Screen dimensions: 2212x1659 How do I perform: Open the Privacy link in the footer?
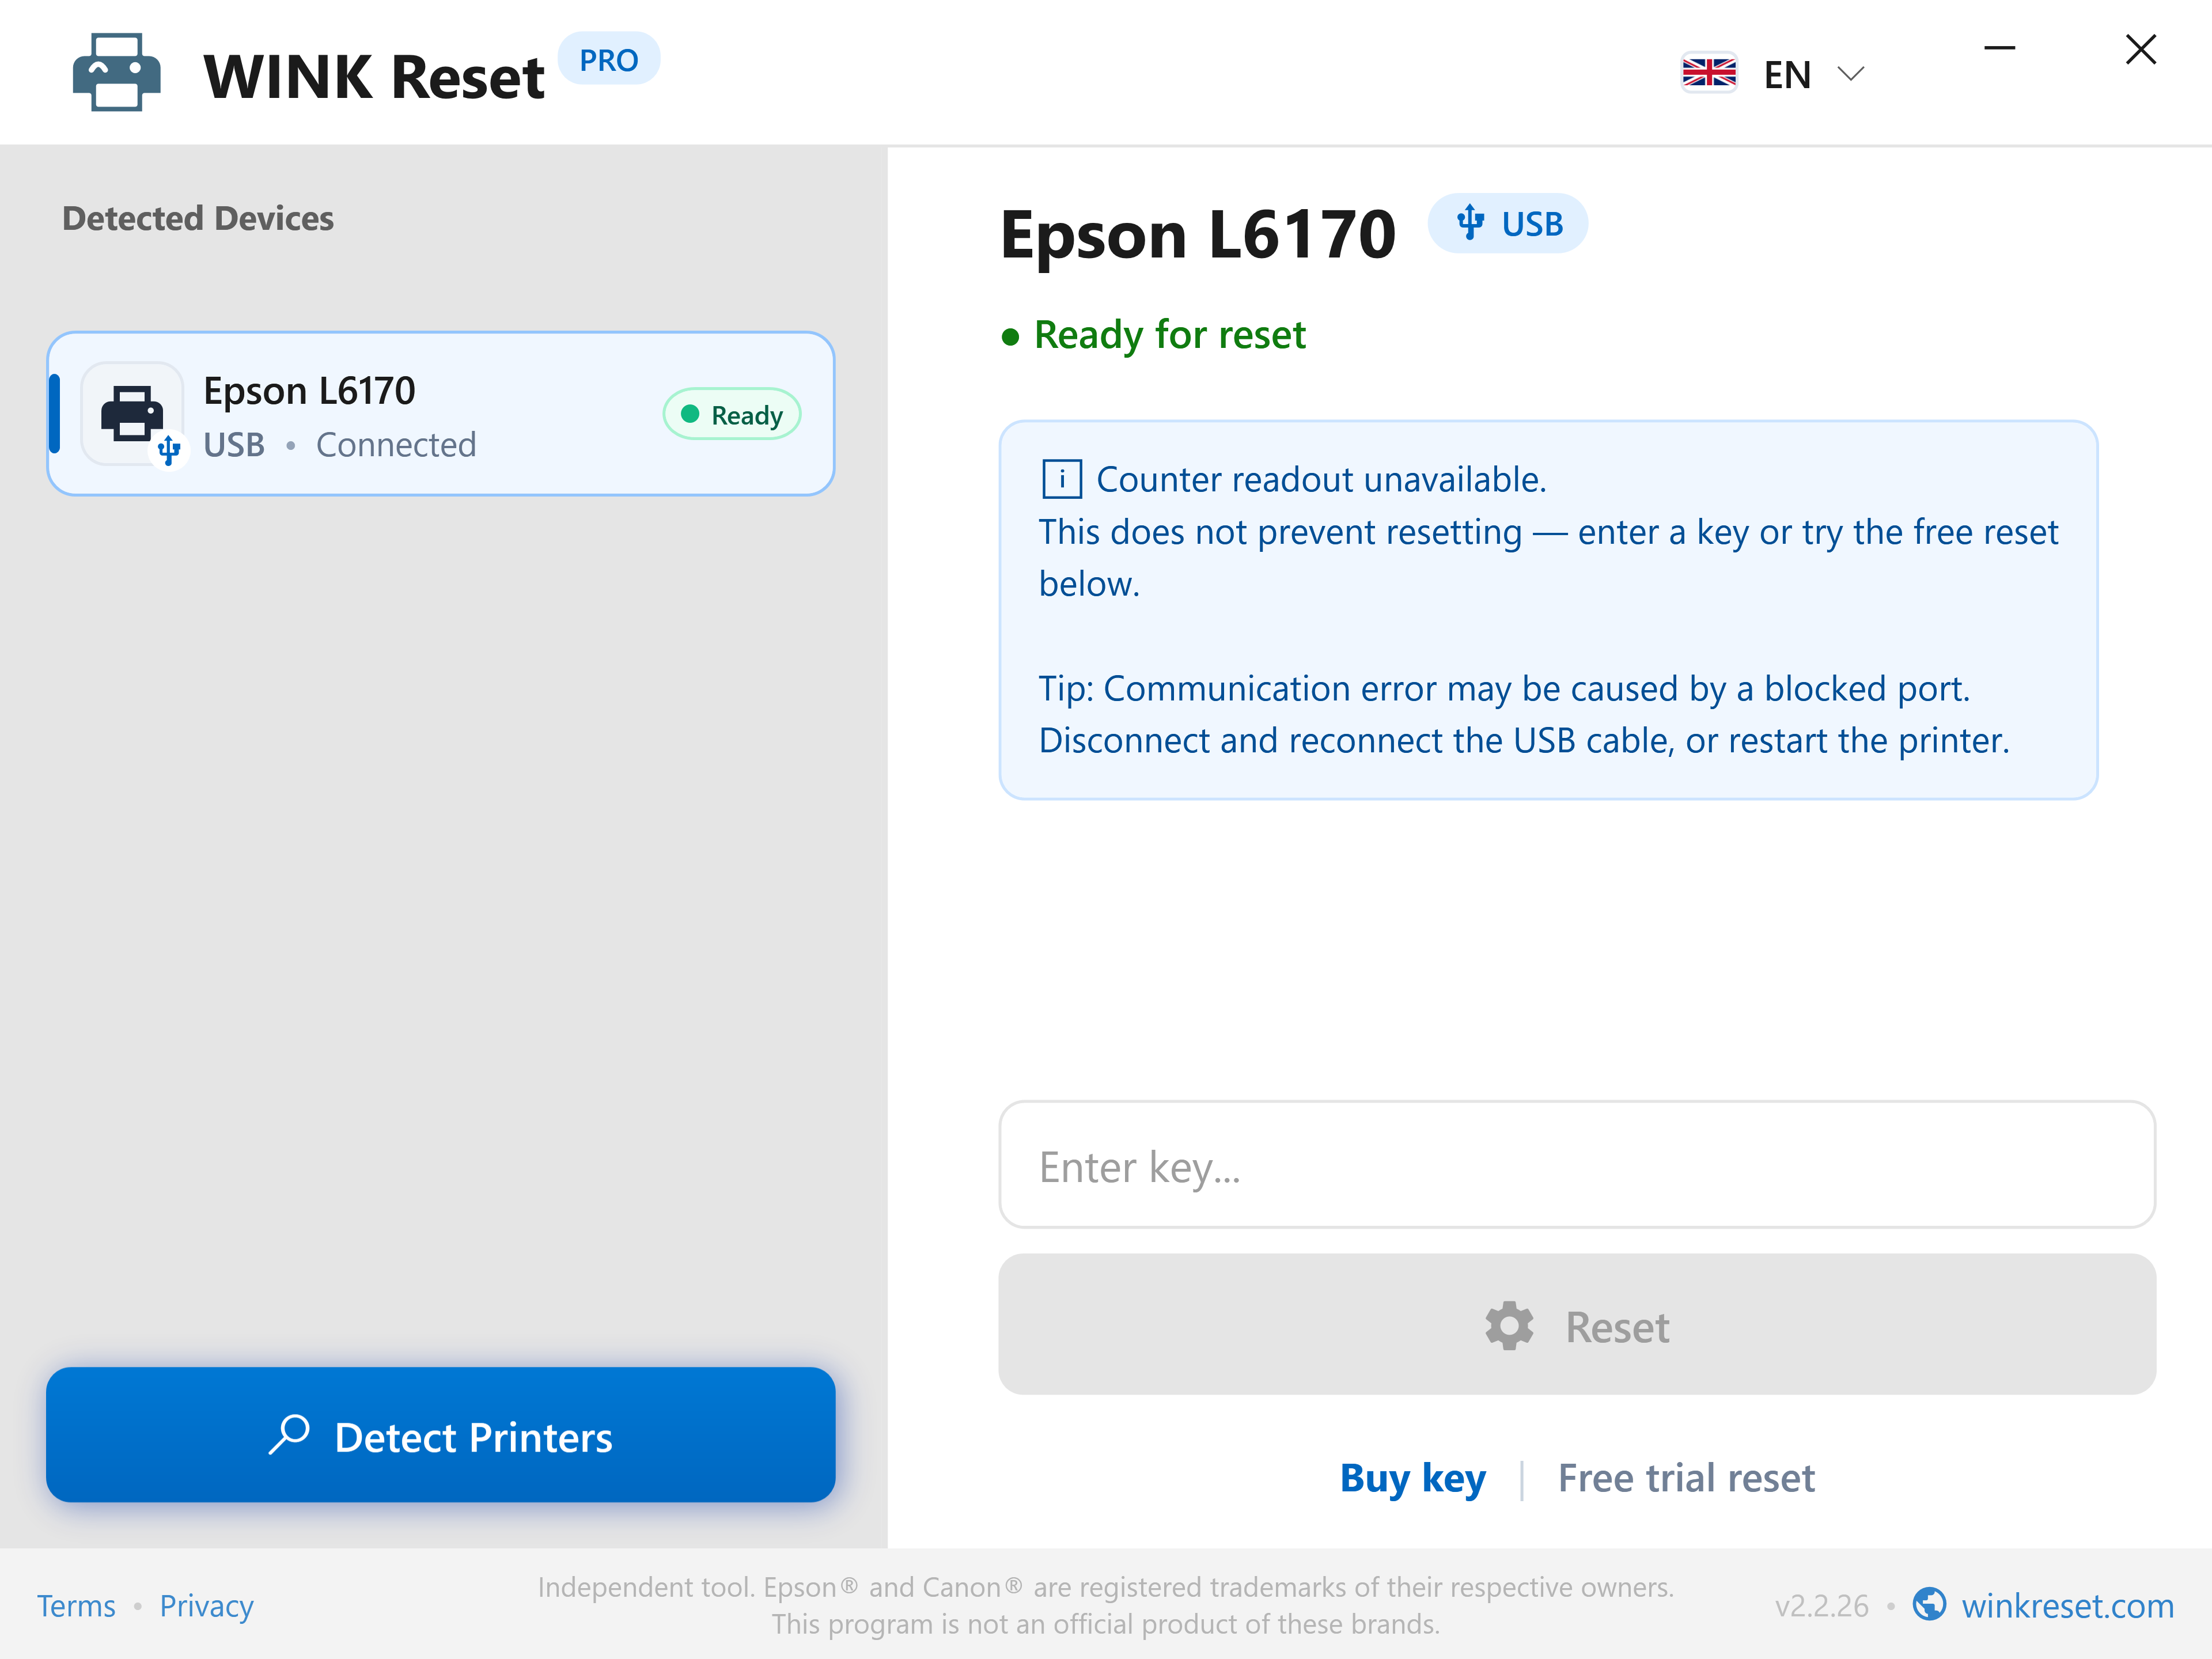206,1606
